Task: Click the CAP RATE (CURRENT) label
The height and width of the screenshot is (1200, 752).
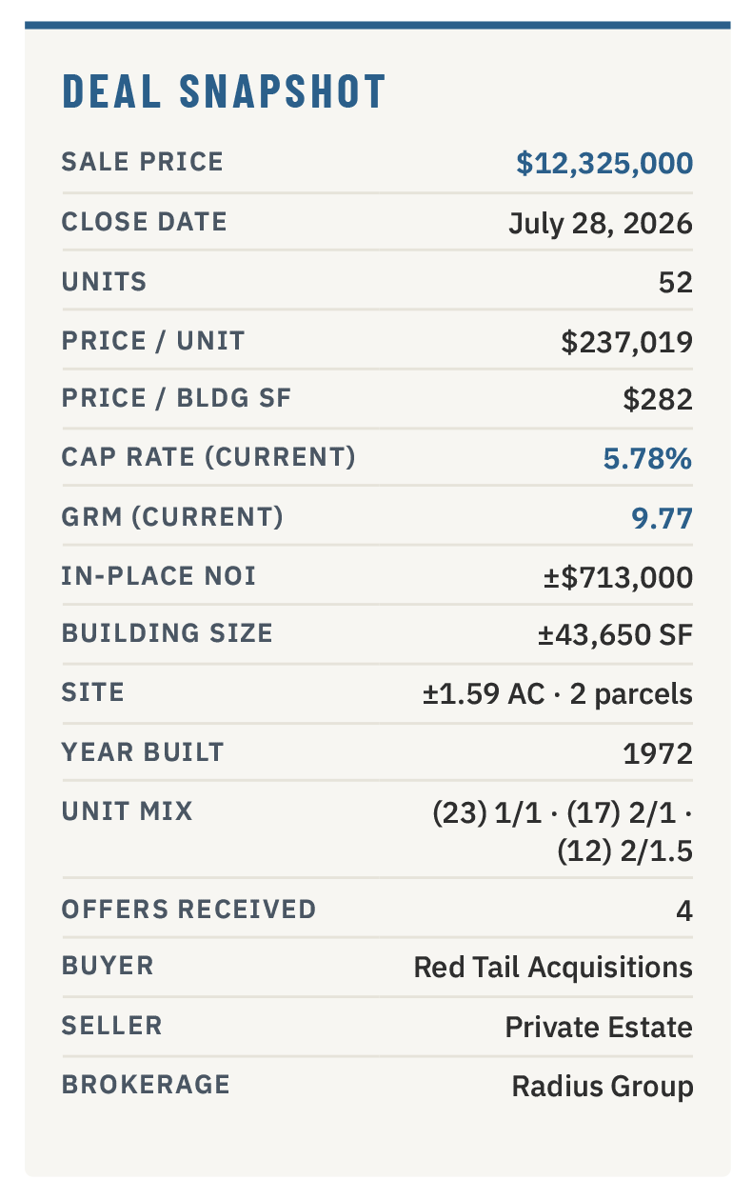Action: click(x=208, y=457)
